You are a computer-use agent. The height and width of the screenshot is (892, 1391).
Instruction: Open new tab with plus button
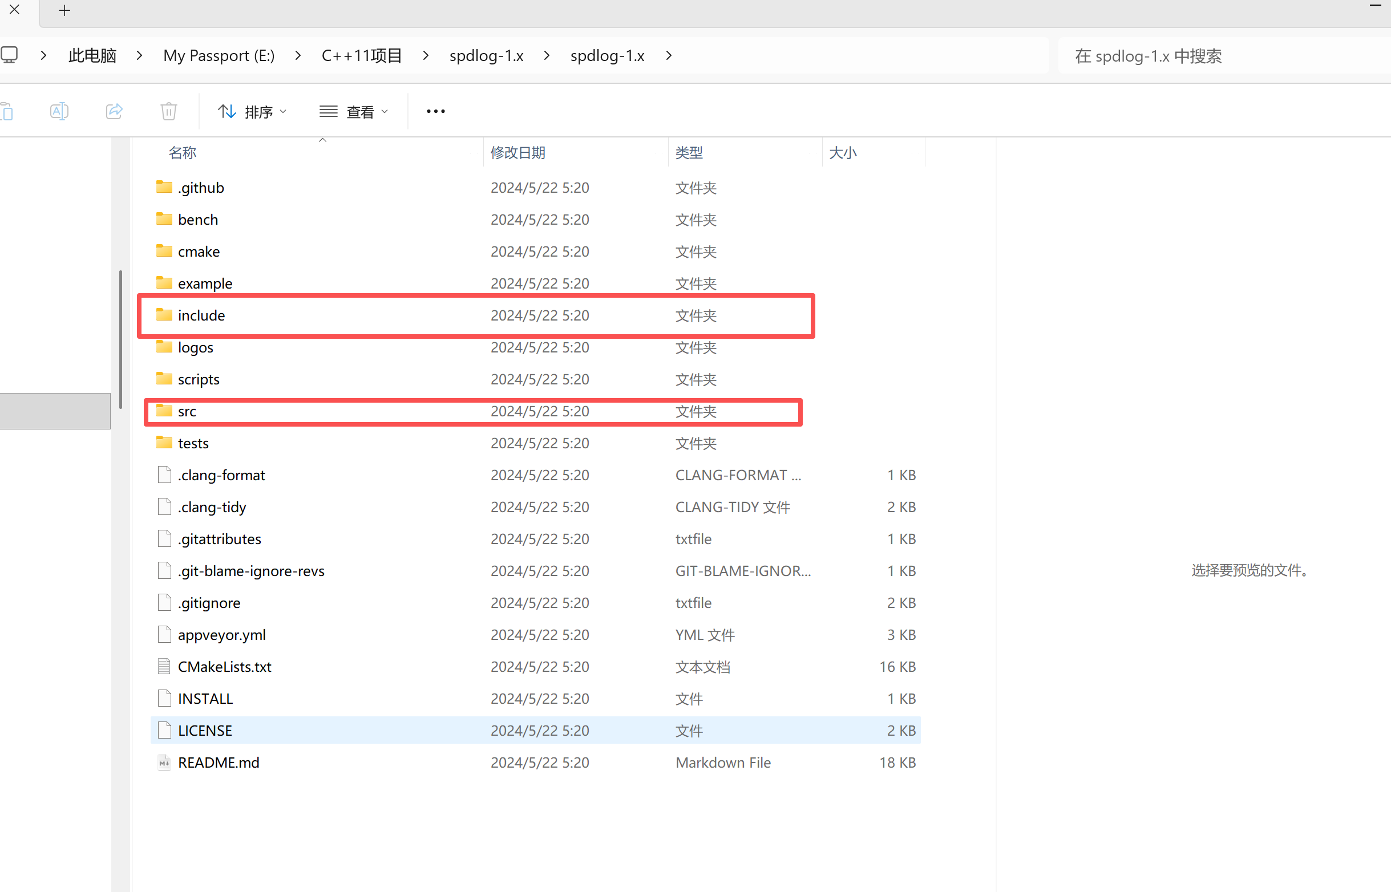pos(64,10)
